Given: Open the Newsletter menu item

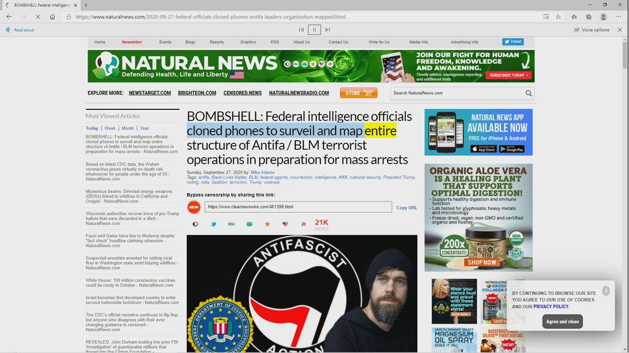Looking at the screenshot, I should 132,42.
